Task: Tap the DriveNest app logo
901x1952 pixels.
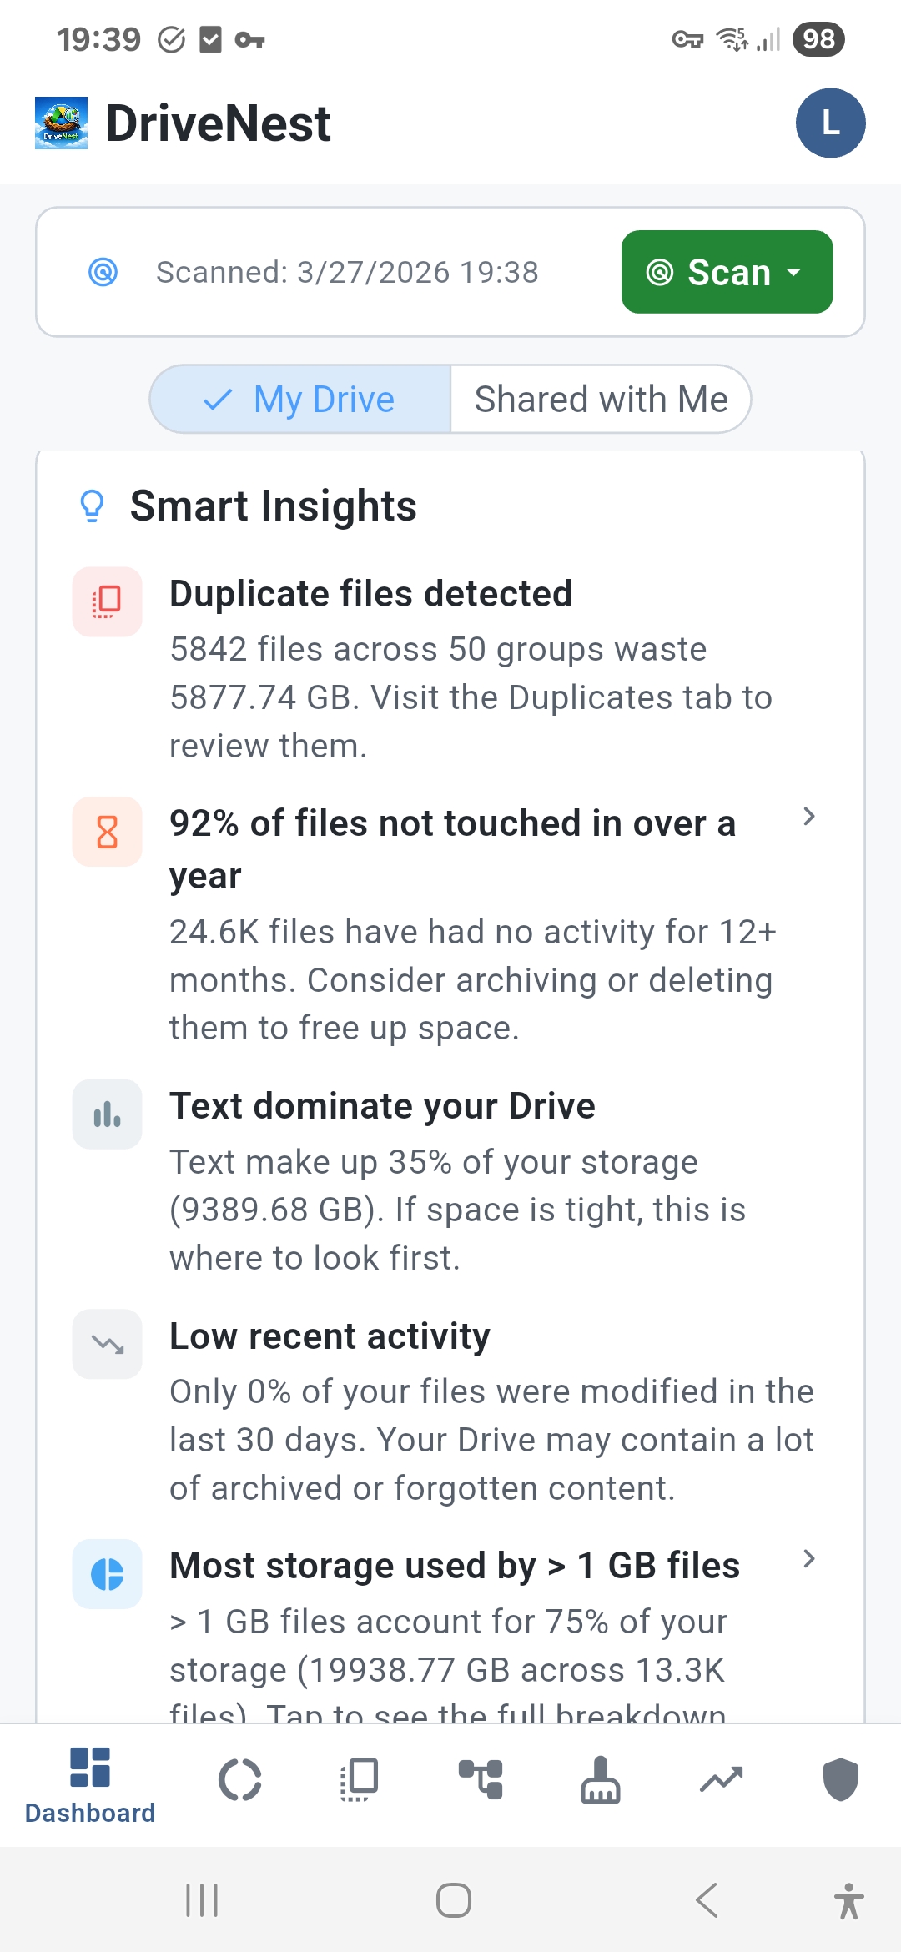Action: pos(61,123)
